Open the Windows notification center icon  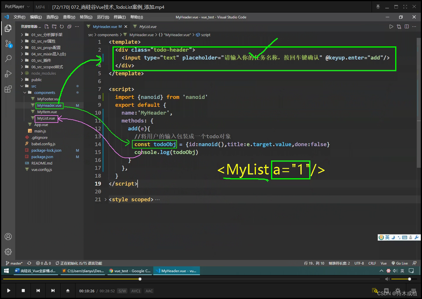point(411,271)
